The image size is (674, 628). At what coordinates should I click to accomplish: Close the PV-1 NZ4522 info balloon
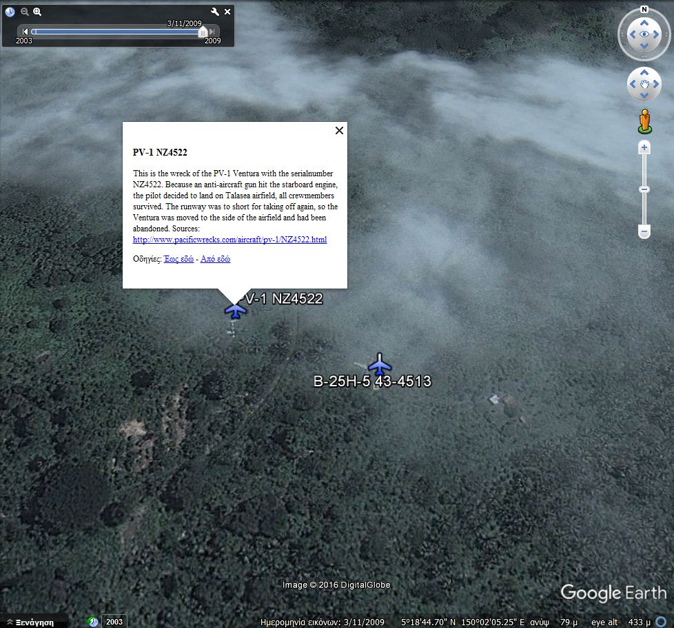(x=339, y=131)
